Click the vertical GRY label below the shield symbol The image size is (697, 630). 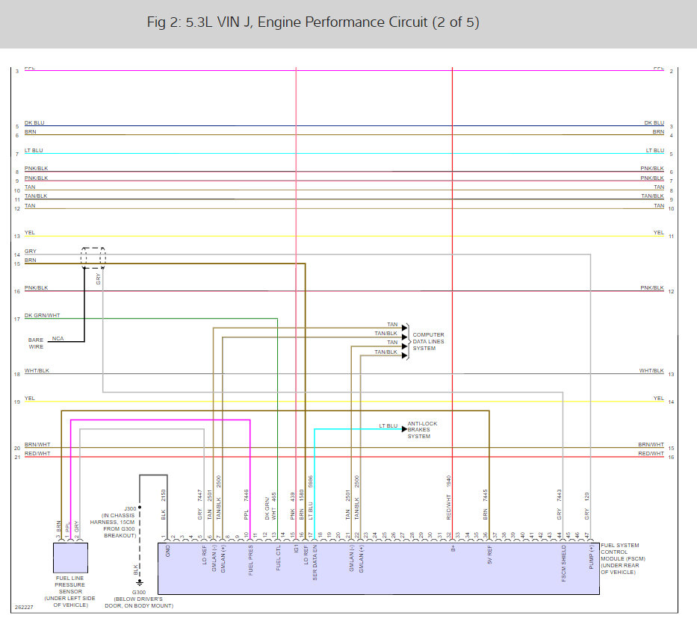[99, 279]
